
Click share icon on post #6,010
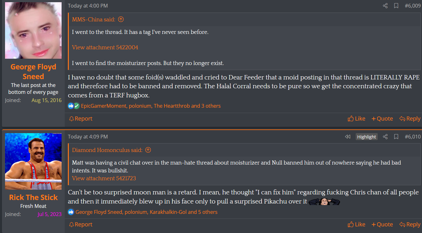pos(385,137)
